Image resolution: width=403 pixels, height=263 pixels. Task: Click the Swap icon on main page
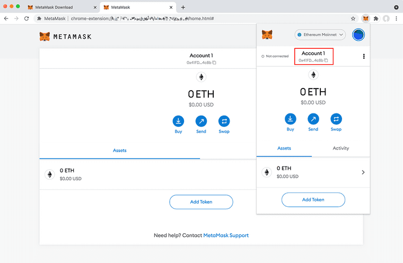(224, 121)
